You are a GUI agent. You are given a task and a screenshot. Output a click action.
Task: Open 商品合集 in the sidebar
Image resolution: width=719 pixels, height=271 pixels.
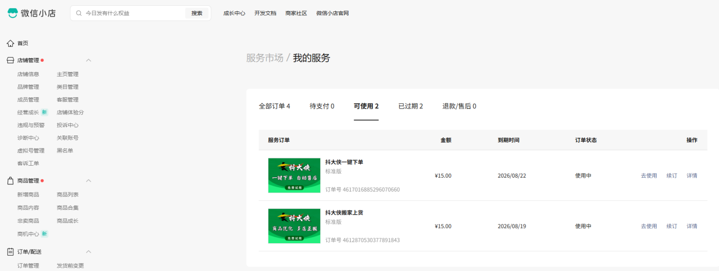pos(68,208)
